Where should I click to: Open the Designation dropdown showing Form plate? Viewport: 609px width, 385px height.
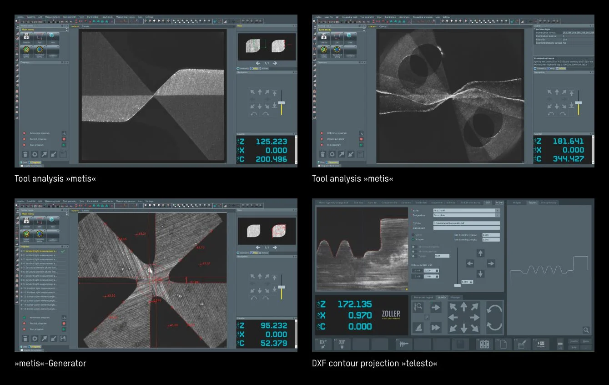497,215
